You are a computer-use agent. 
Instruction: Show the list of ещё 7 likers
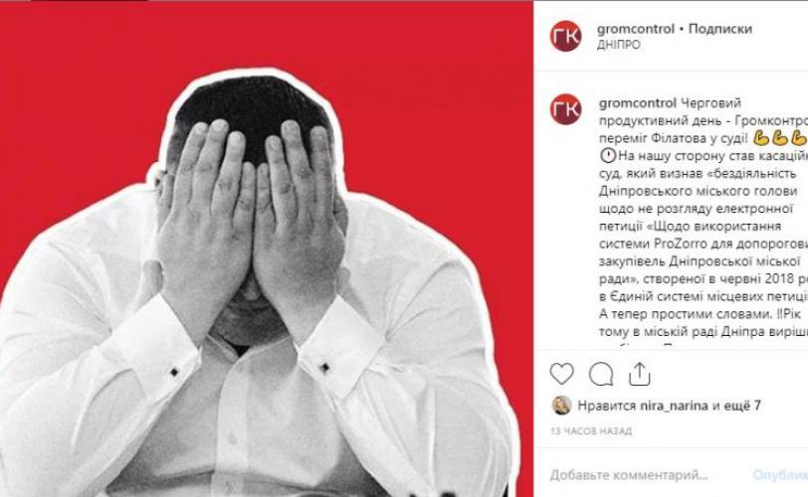tap(742, 406)
